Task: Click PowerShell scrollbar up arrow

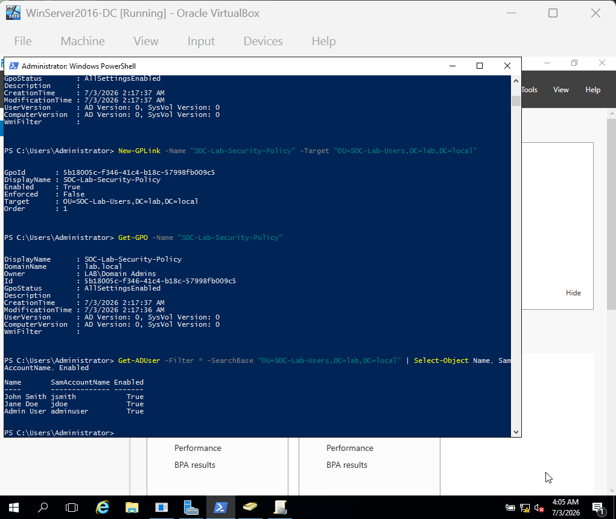Action: (x=516, y=81)
